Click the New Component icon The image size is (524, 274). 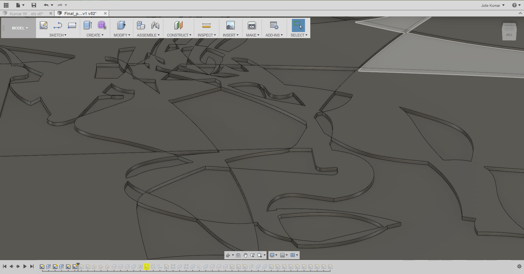pyautogui.click(x=141, y=25)
